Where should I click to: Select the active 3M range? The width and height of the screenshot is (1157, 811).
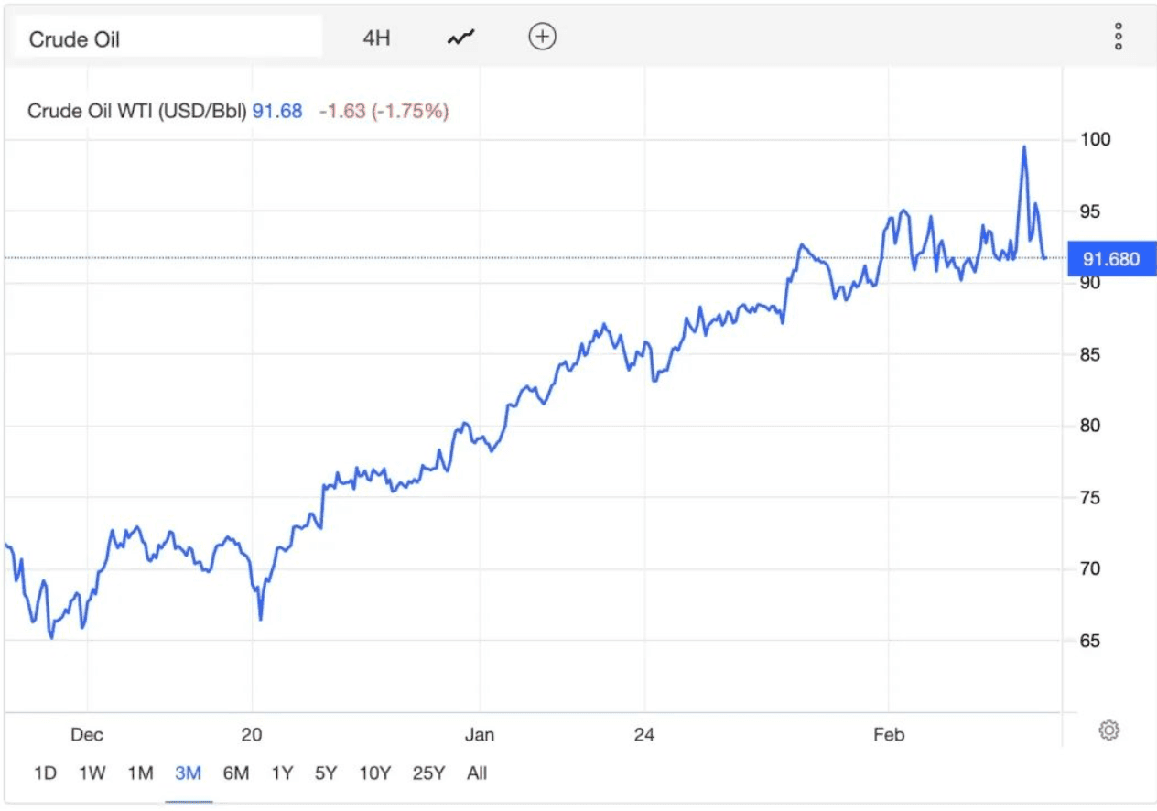pyautogui.click(x=188, y=773)
